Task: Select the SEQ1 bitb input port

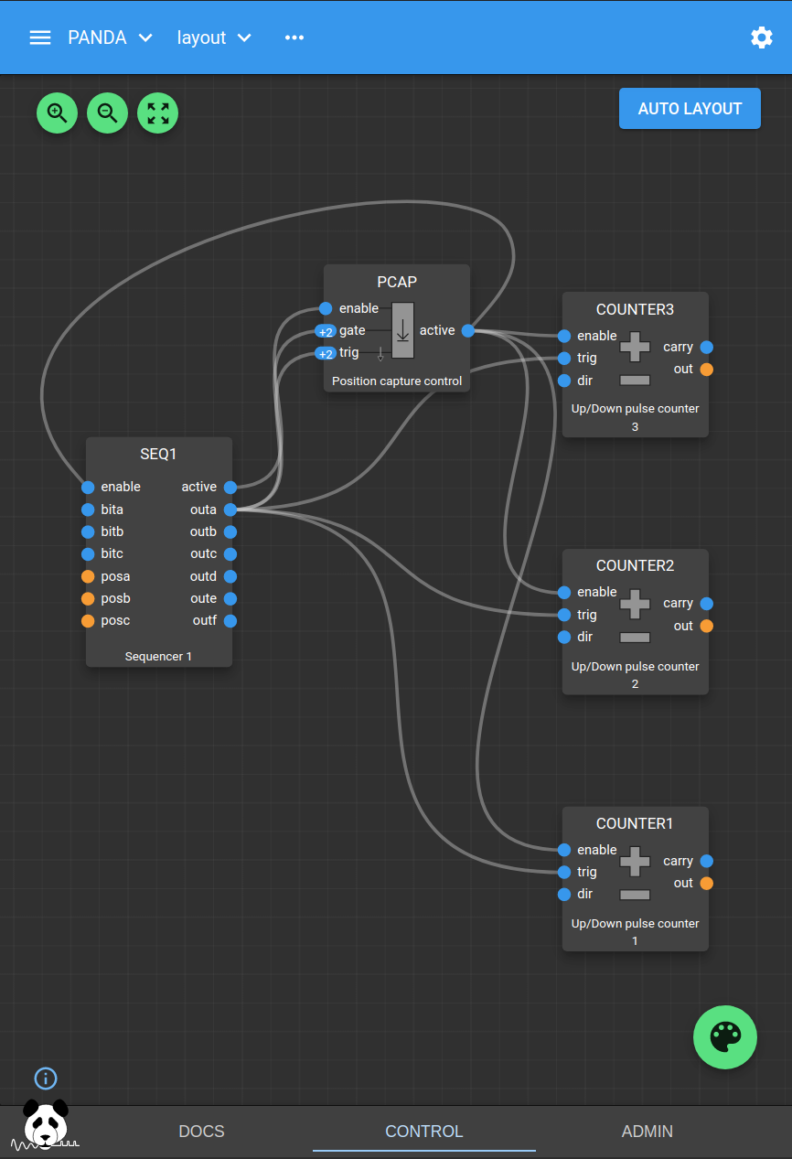Action: click(x=88, y=531)
